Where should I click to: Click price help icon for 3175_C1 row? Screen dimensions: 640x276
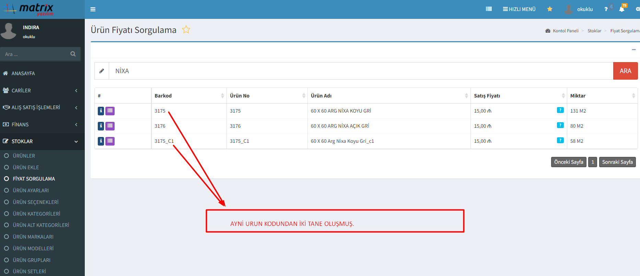click(x=560, y=140)
